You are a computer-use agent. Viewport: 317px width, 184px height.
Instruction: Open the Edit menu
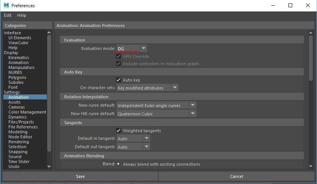[8, 15]
